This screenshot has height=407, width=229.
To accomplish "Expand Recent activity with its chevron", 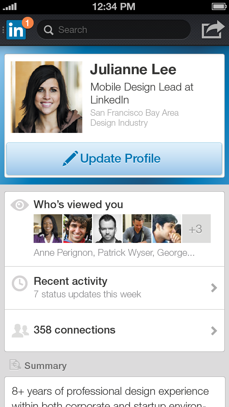I will coord(214,288).
